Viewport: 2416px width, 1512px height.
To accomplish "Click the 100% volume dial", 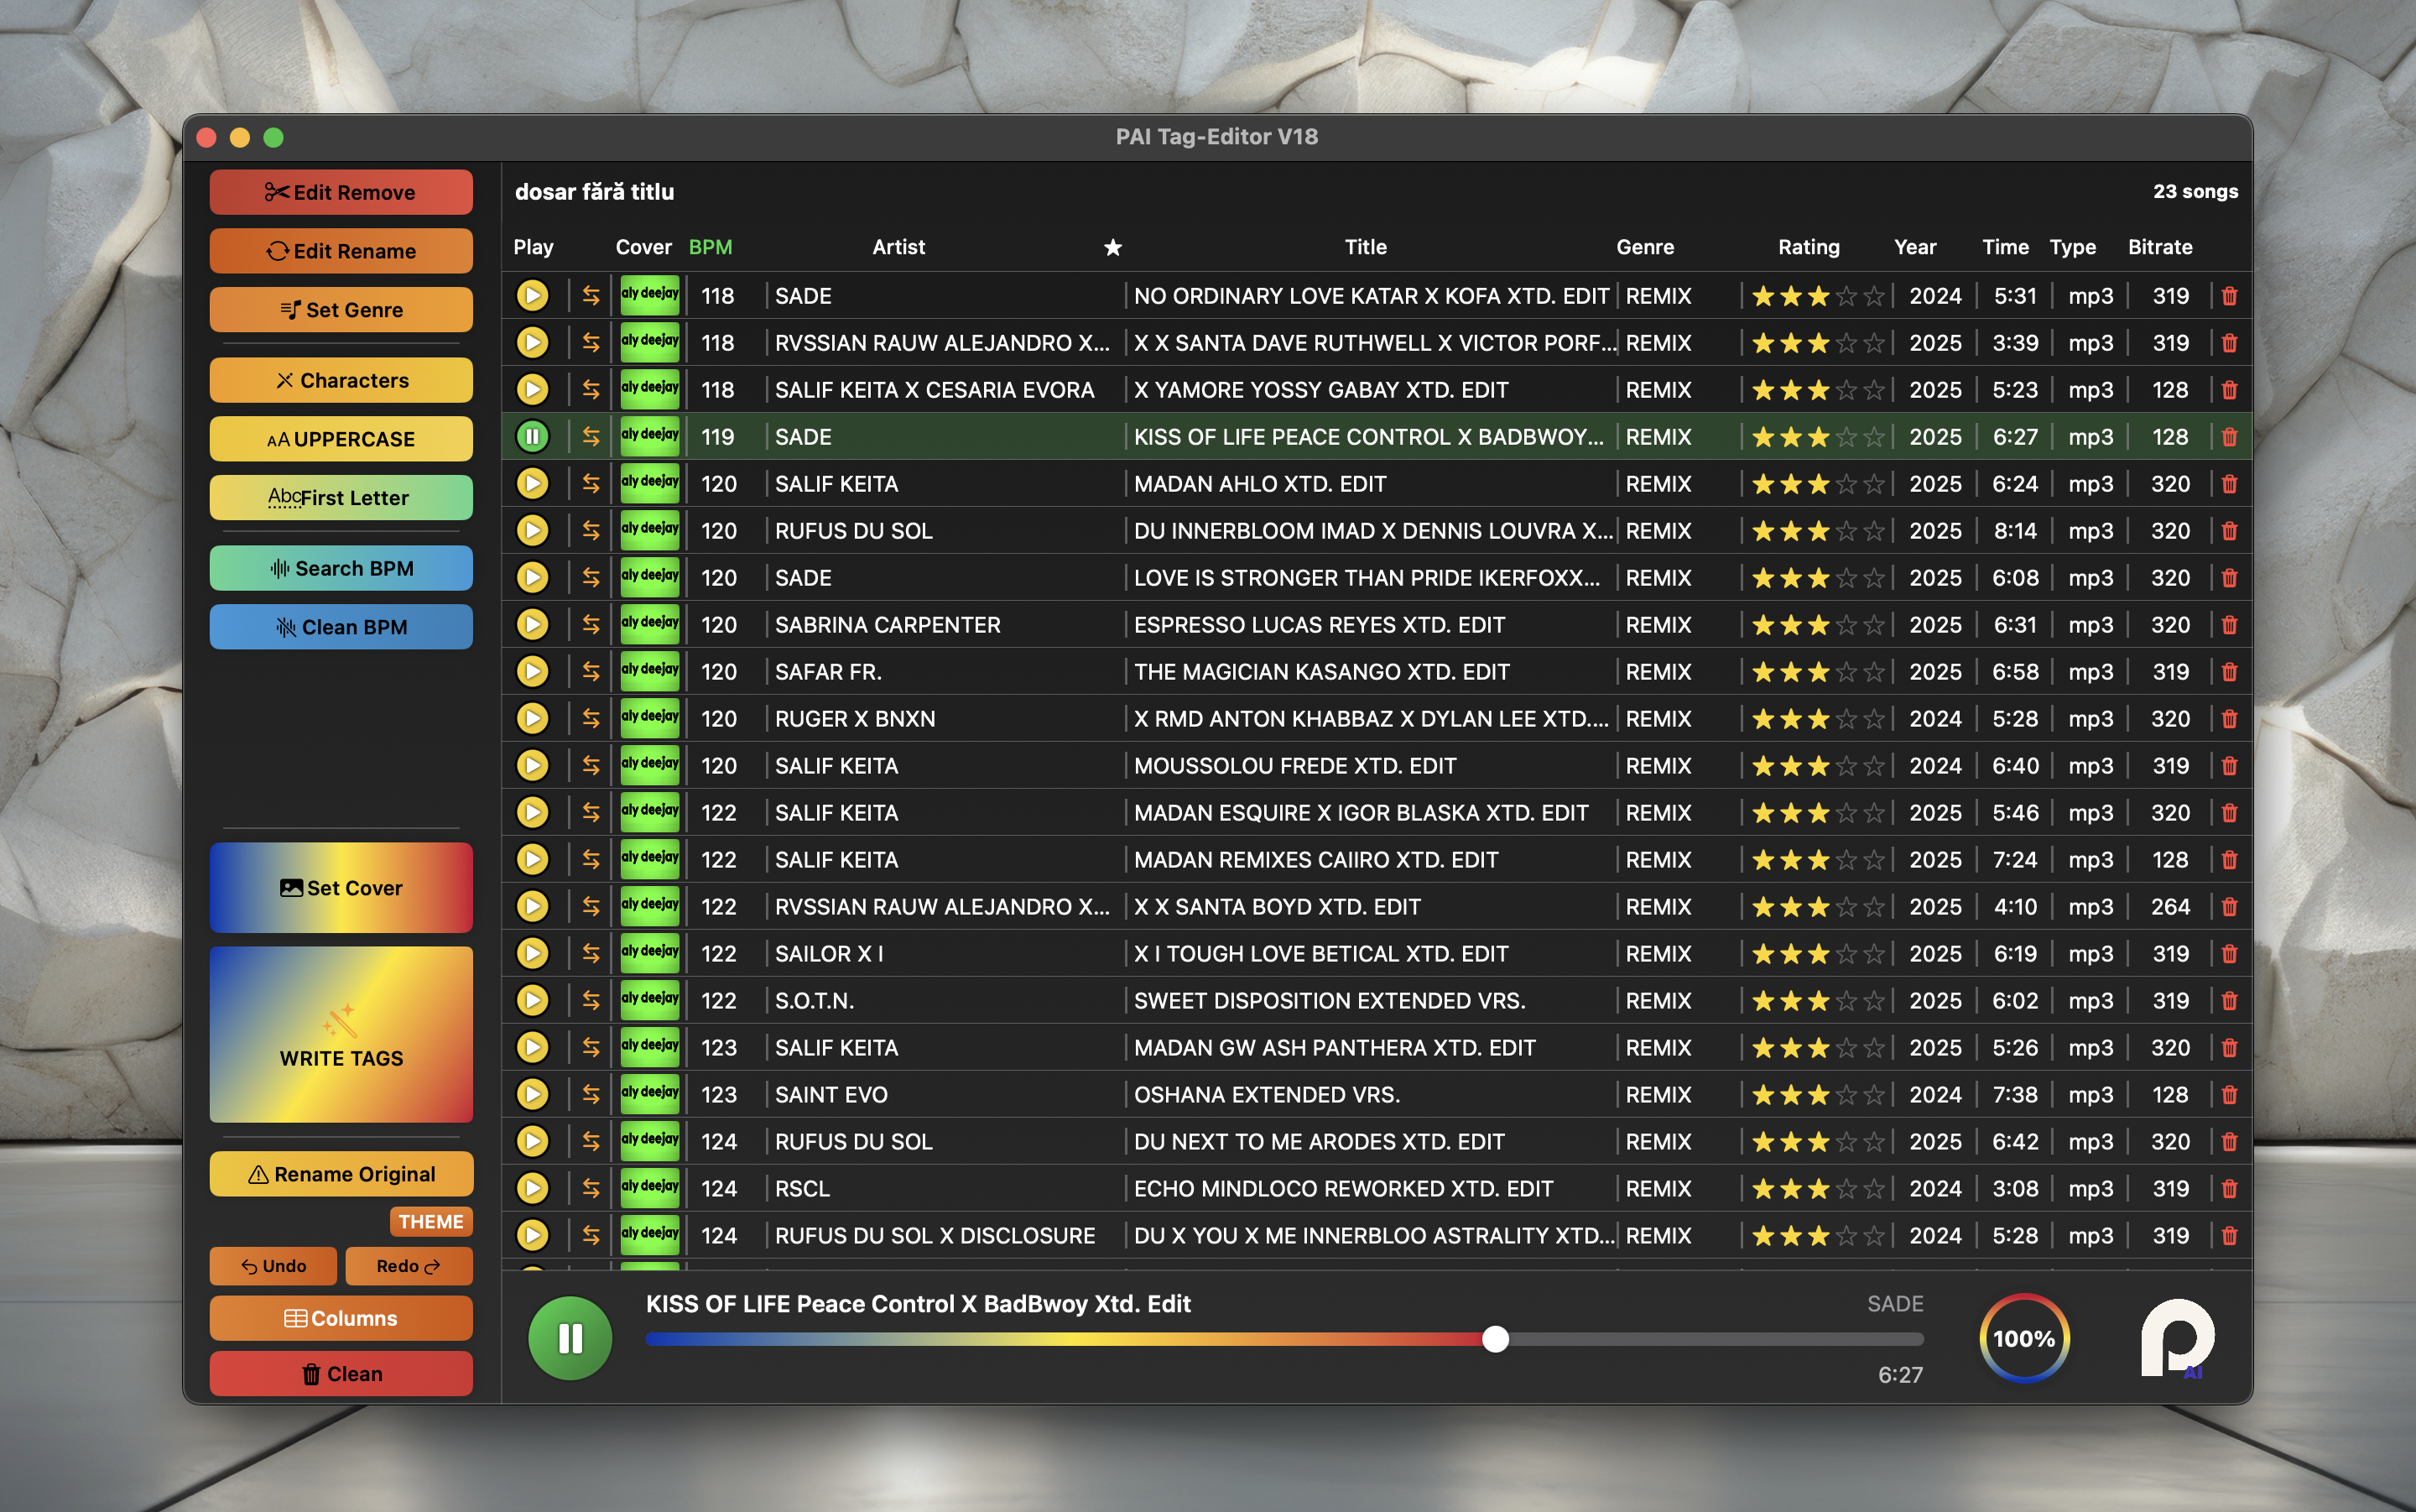I will [x=2023, y=1338].
